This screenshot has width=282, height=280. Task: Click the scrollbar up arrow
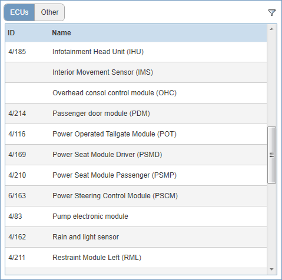(271, 29)
